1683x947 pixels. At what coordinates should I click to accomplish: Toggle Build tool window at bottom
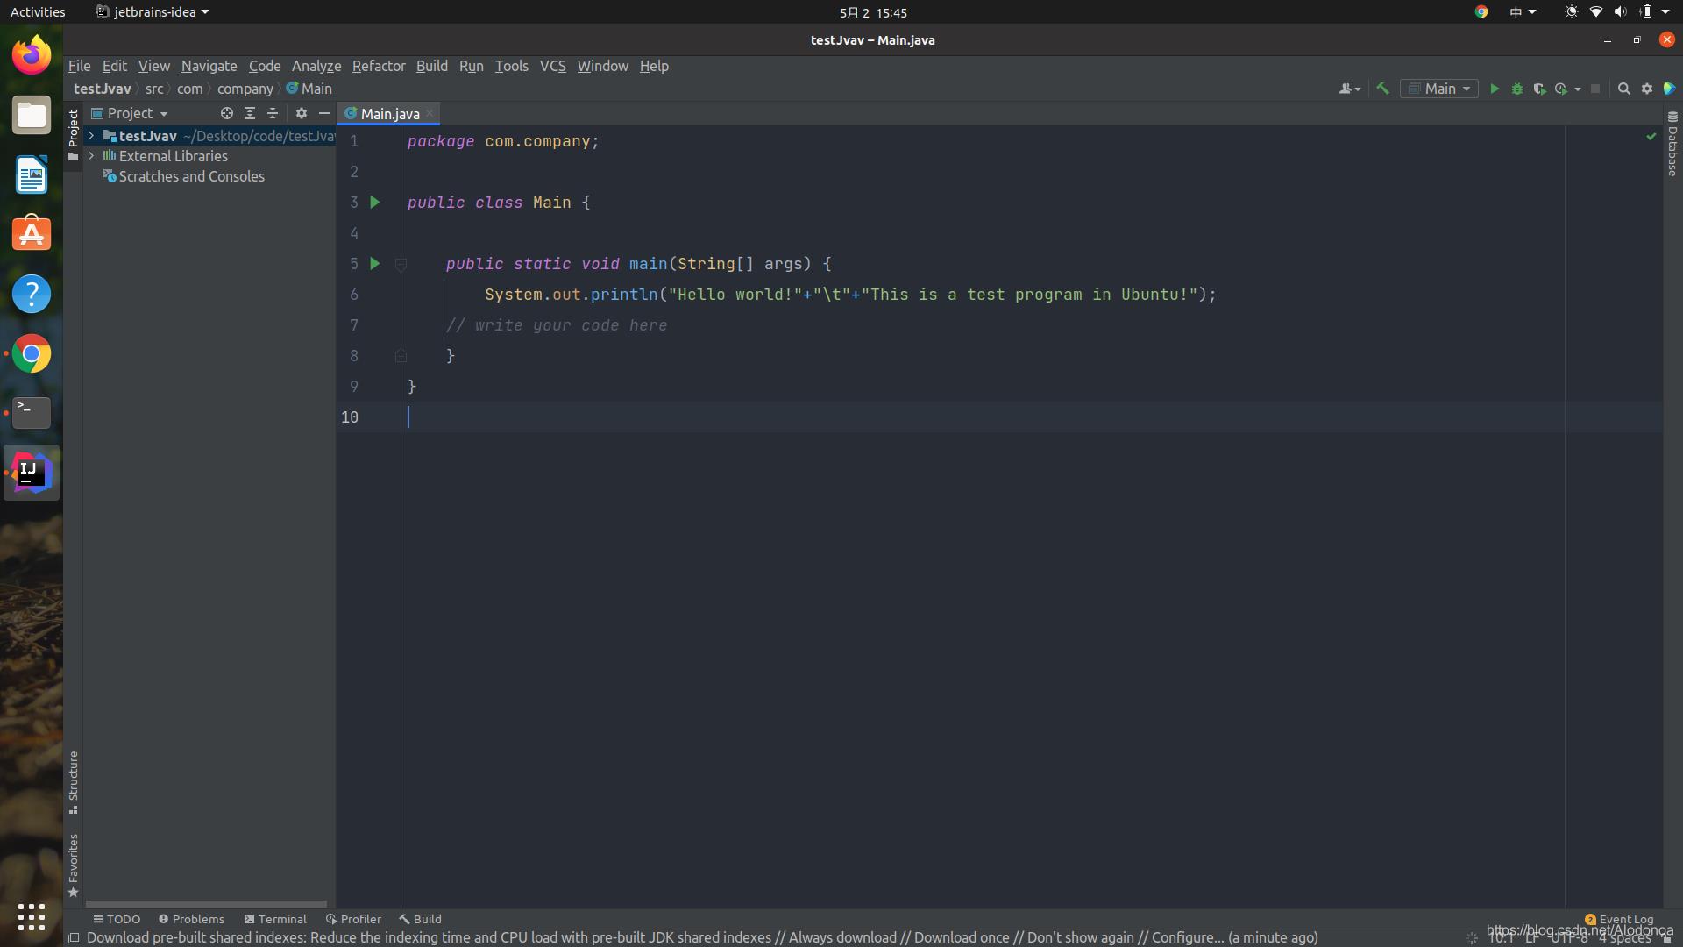click(x=420, y=919)
